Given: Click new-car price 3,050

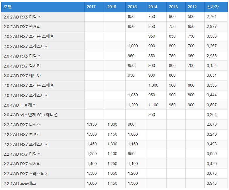Looking at the screenshot, I should [212, 154].
